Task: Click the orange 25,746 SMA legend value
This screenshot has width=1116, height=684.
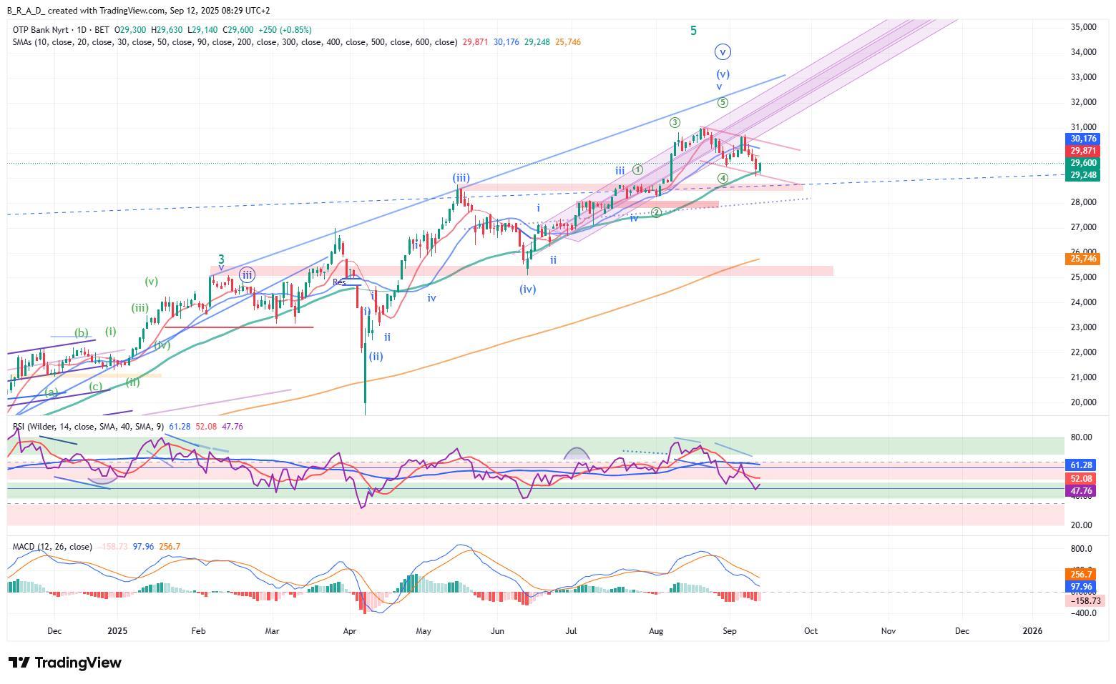Action: 568,42
